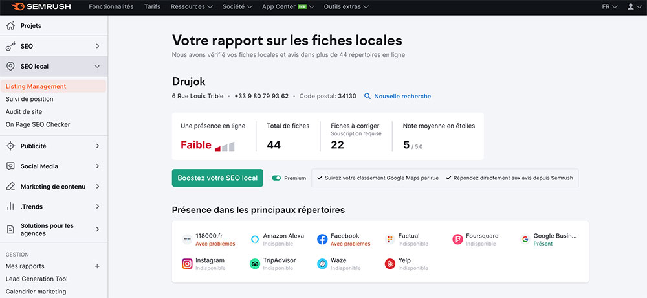This screenshot has width=647, height=298.
Task: Open Tarifs in top navigation
Action: 152,6
